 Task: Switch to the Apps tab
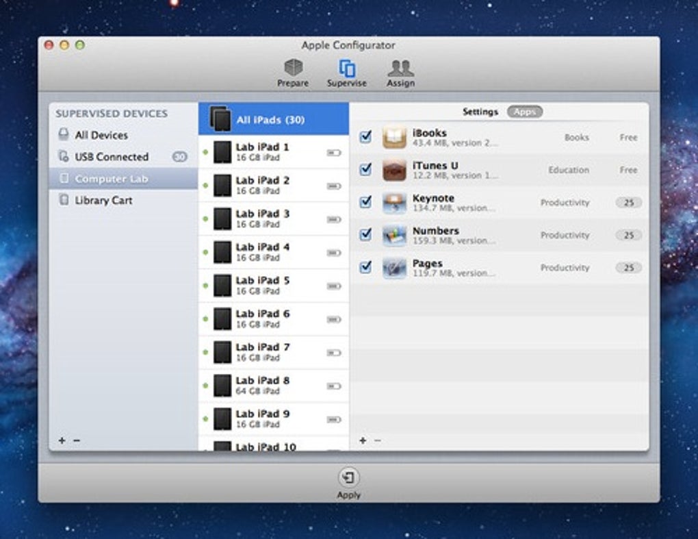pos(524,112)
